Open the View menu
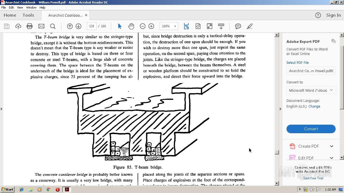The height and width of the screenshot is (193, 344). click(x=20, y=8)
